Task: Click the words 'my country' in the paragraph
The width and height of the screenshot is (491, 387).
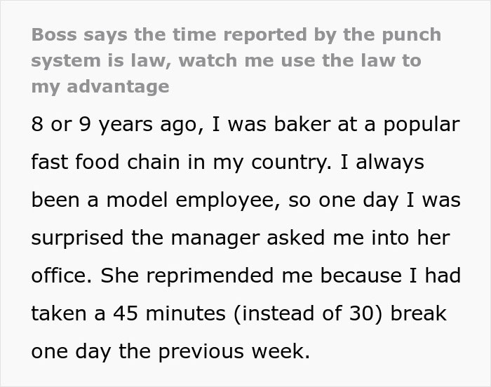Action: click(x=272, y=163)
